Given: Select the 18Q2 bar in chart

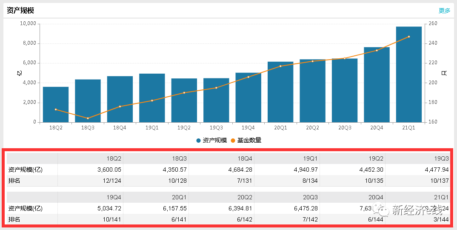Looking at the screenshot, I should click(x=56, y=104).
